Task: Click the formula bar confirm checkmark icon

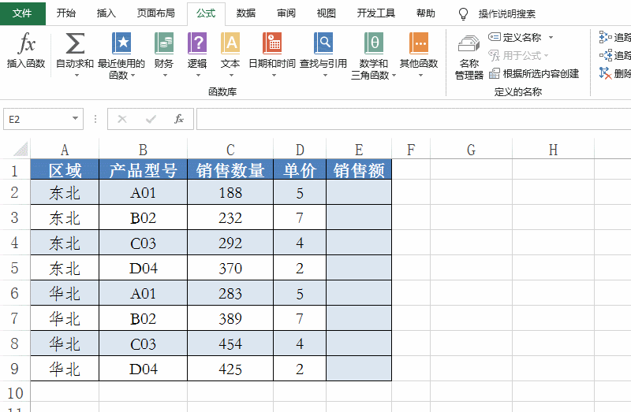Action: coord(151,119)
